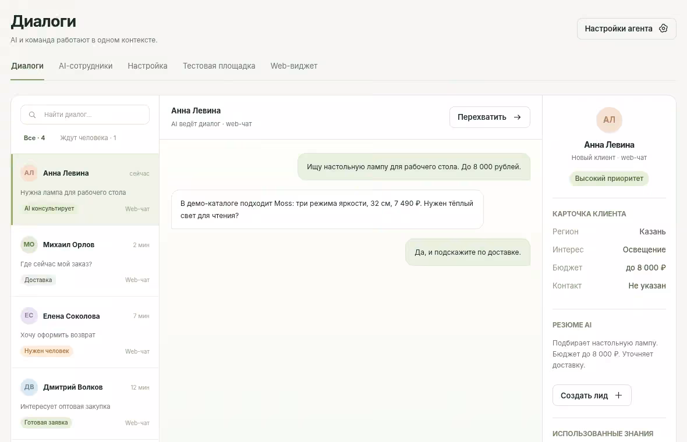687x442 pixels.
Task: Click the ДВ avatar of Дмитрий Волков
Action: point(29,387)
